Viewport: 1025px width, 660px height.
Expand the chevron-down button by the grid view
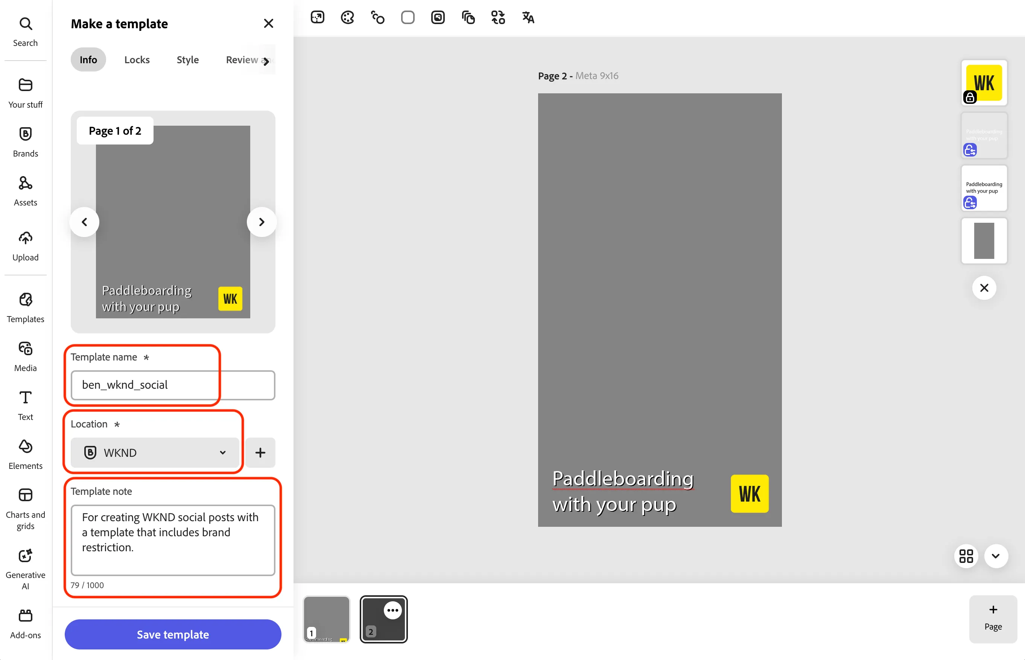pos(995,556)
